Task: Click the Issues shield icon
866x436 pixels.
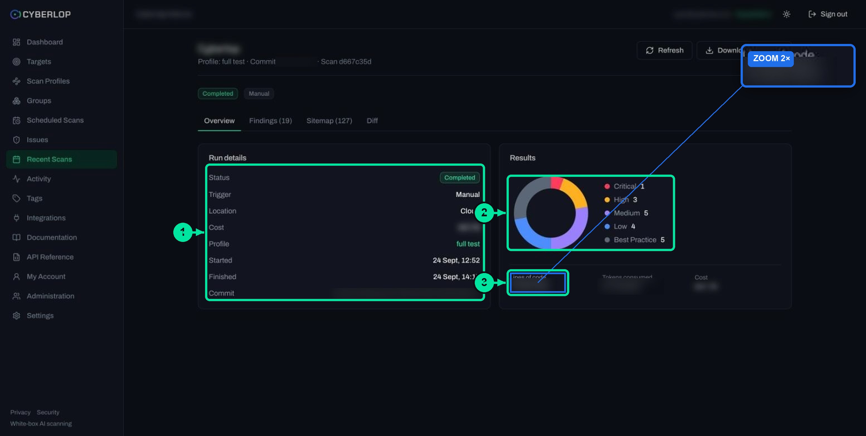Action: click(x=16, y=140)
